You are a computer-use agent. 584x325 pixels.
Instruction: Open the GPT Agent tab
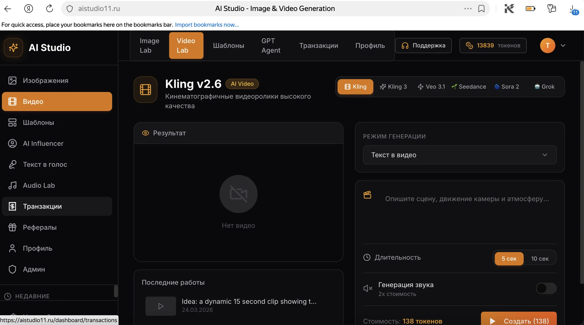tap(271, 46)
